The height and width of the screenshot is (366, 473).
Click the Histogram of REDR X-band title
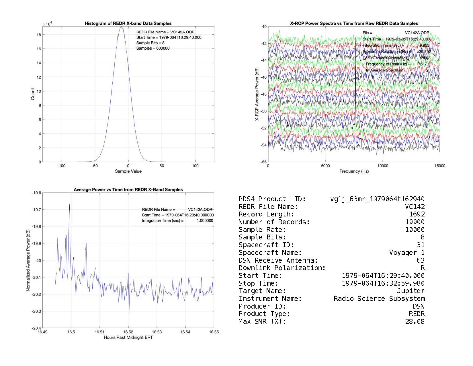coord(128,24)
